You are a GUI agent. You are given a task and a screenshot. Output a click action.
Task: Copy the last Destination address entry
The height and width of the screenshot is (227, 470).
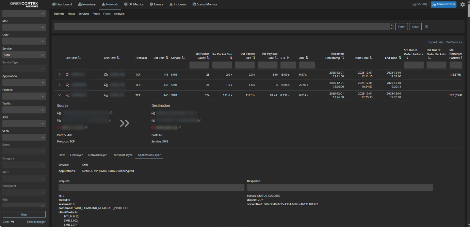(179, 128)
